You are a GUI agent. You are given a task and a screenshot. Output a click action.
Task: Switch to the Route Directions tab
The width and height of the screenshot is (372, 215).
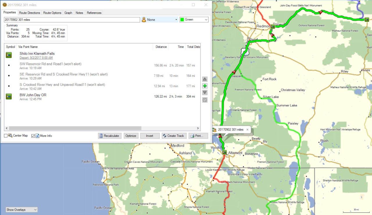tap(29, 13)
